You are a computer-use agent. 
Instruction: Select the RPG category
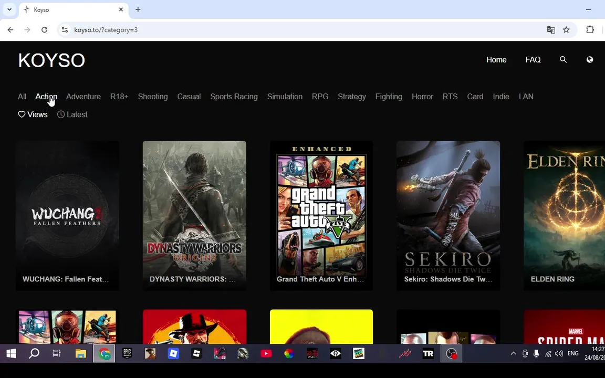click(x=320, y=97)
